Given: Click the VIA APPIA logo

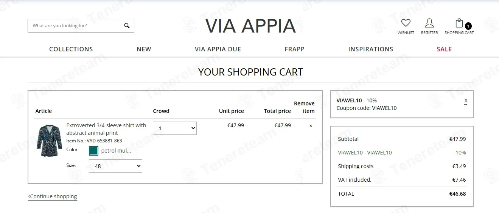Looking at the screenshot, I should [250, 26].
